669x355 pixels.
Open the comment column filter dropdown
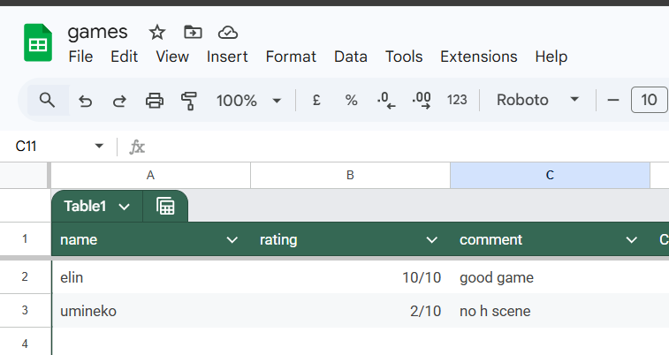pos(632,240)
